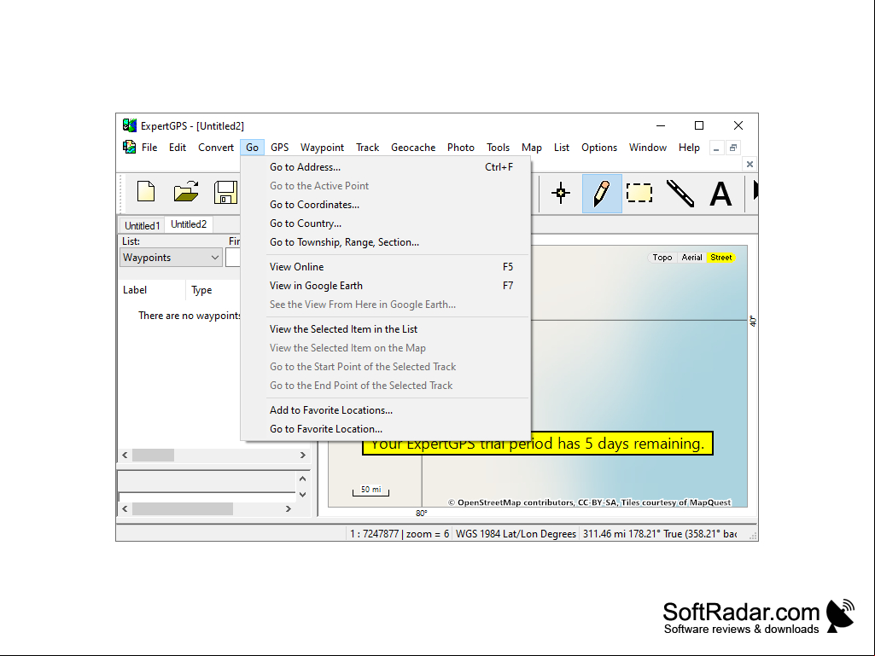The width and height of the screenshot is (875, 656).
Task: Open the List menu
Action: [x=562, y=148]
